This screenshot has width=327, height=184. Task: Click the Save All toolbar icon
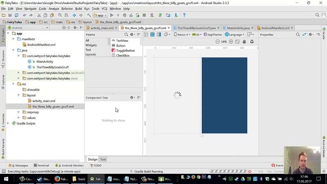(x=10, y=15)
